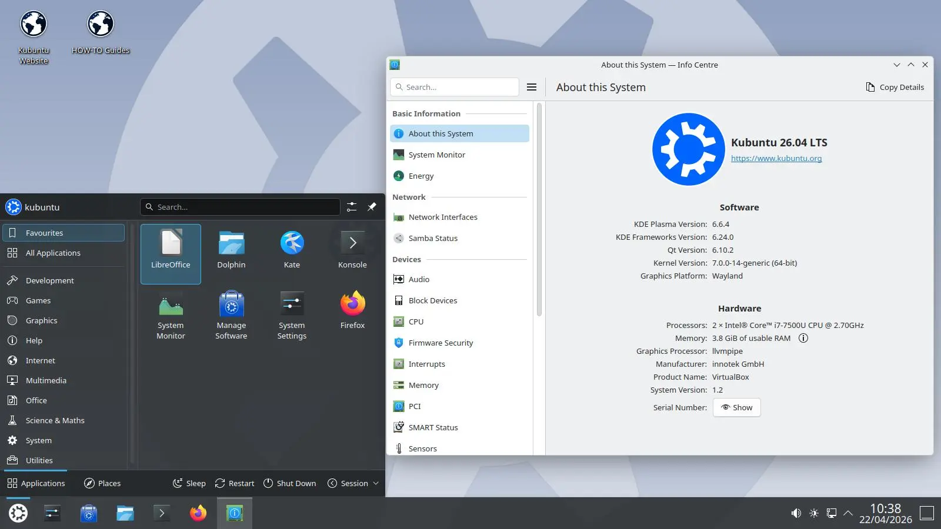
Task: Open the Games category
Action: click(64, 300)
